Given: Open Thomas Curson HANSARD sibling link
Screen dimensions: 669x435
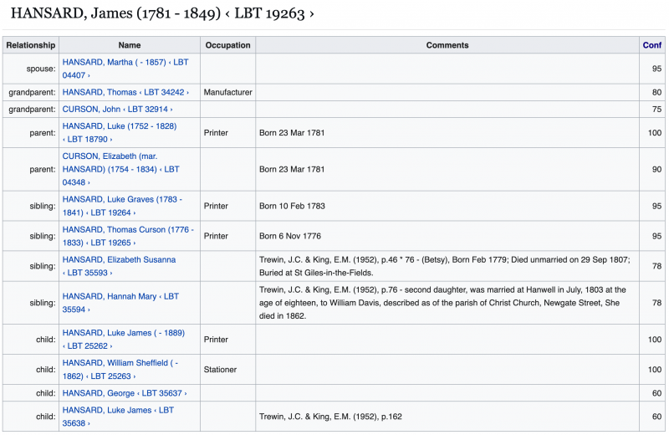Looking at the screenshot, I should (x=127, y=230).
